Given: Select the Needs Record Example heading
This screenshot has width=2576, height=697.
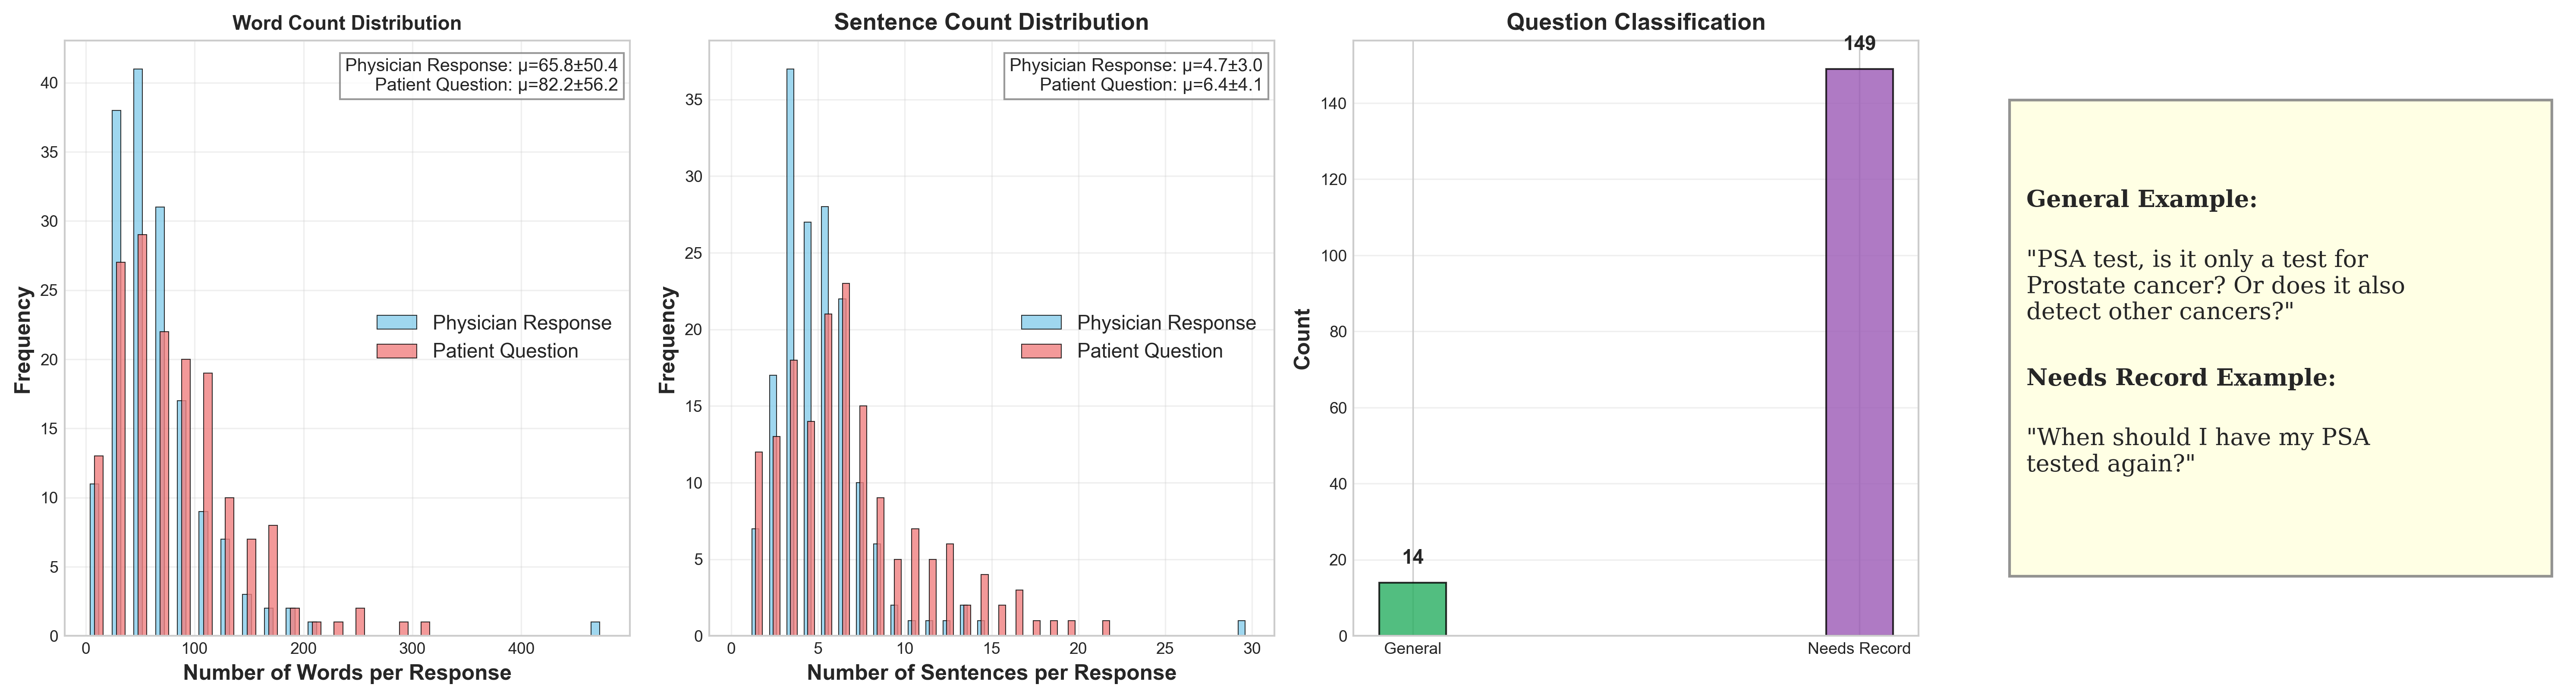Looking at the screenshot, I should (2180, 378).
